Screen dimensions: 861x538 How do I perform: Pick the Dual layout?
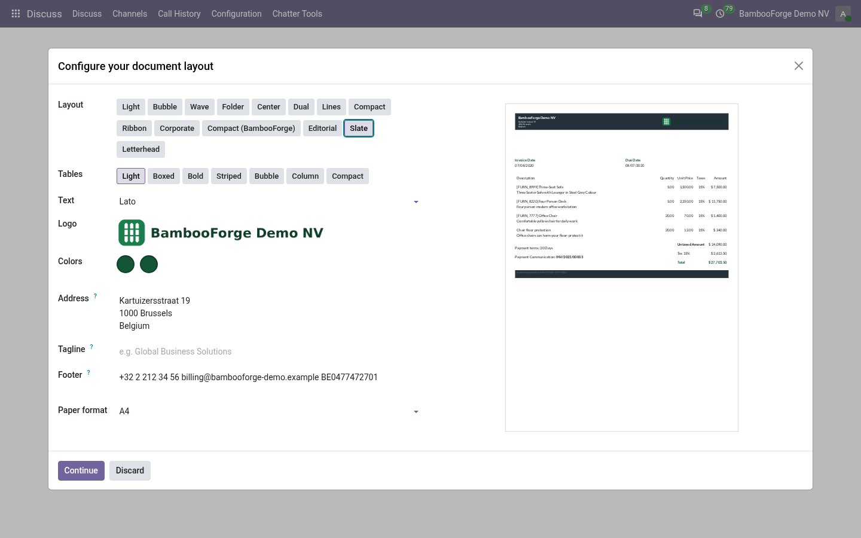click(x=301, y=107)
